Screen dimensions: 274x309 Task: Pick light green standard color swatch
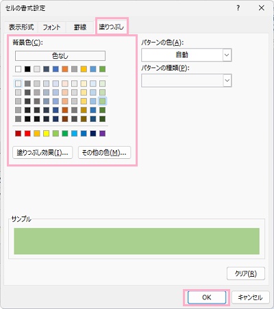[55, 134]
